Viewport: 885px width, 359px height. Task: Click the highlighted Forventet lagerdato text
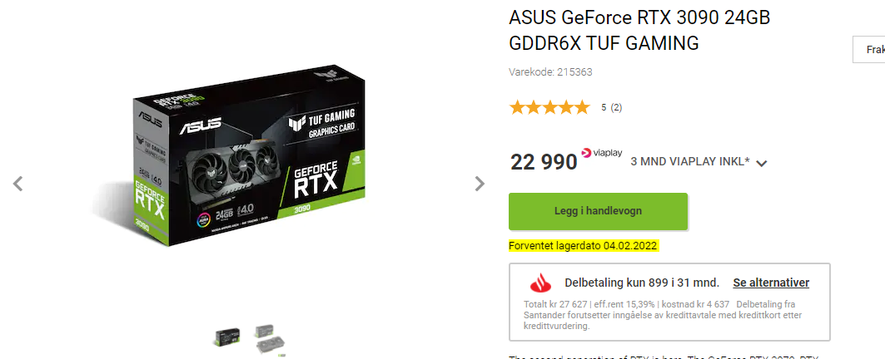click(x=584, y=246)
